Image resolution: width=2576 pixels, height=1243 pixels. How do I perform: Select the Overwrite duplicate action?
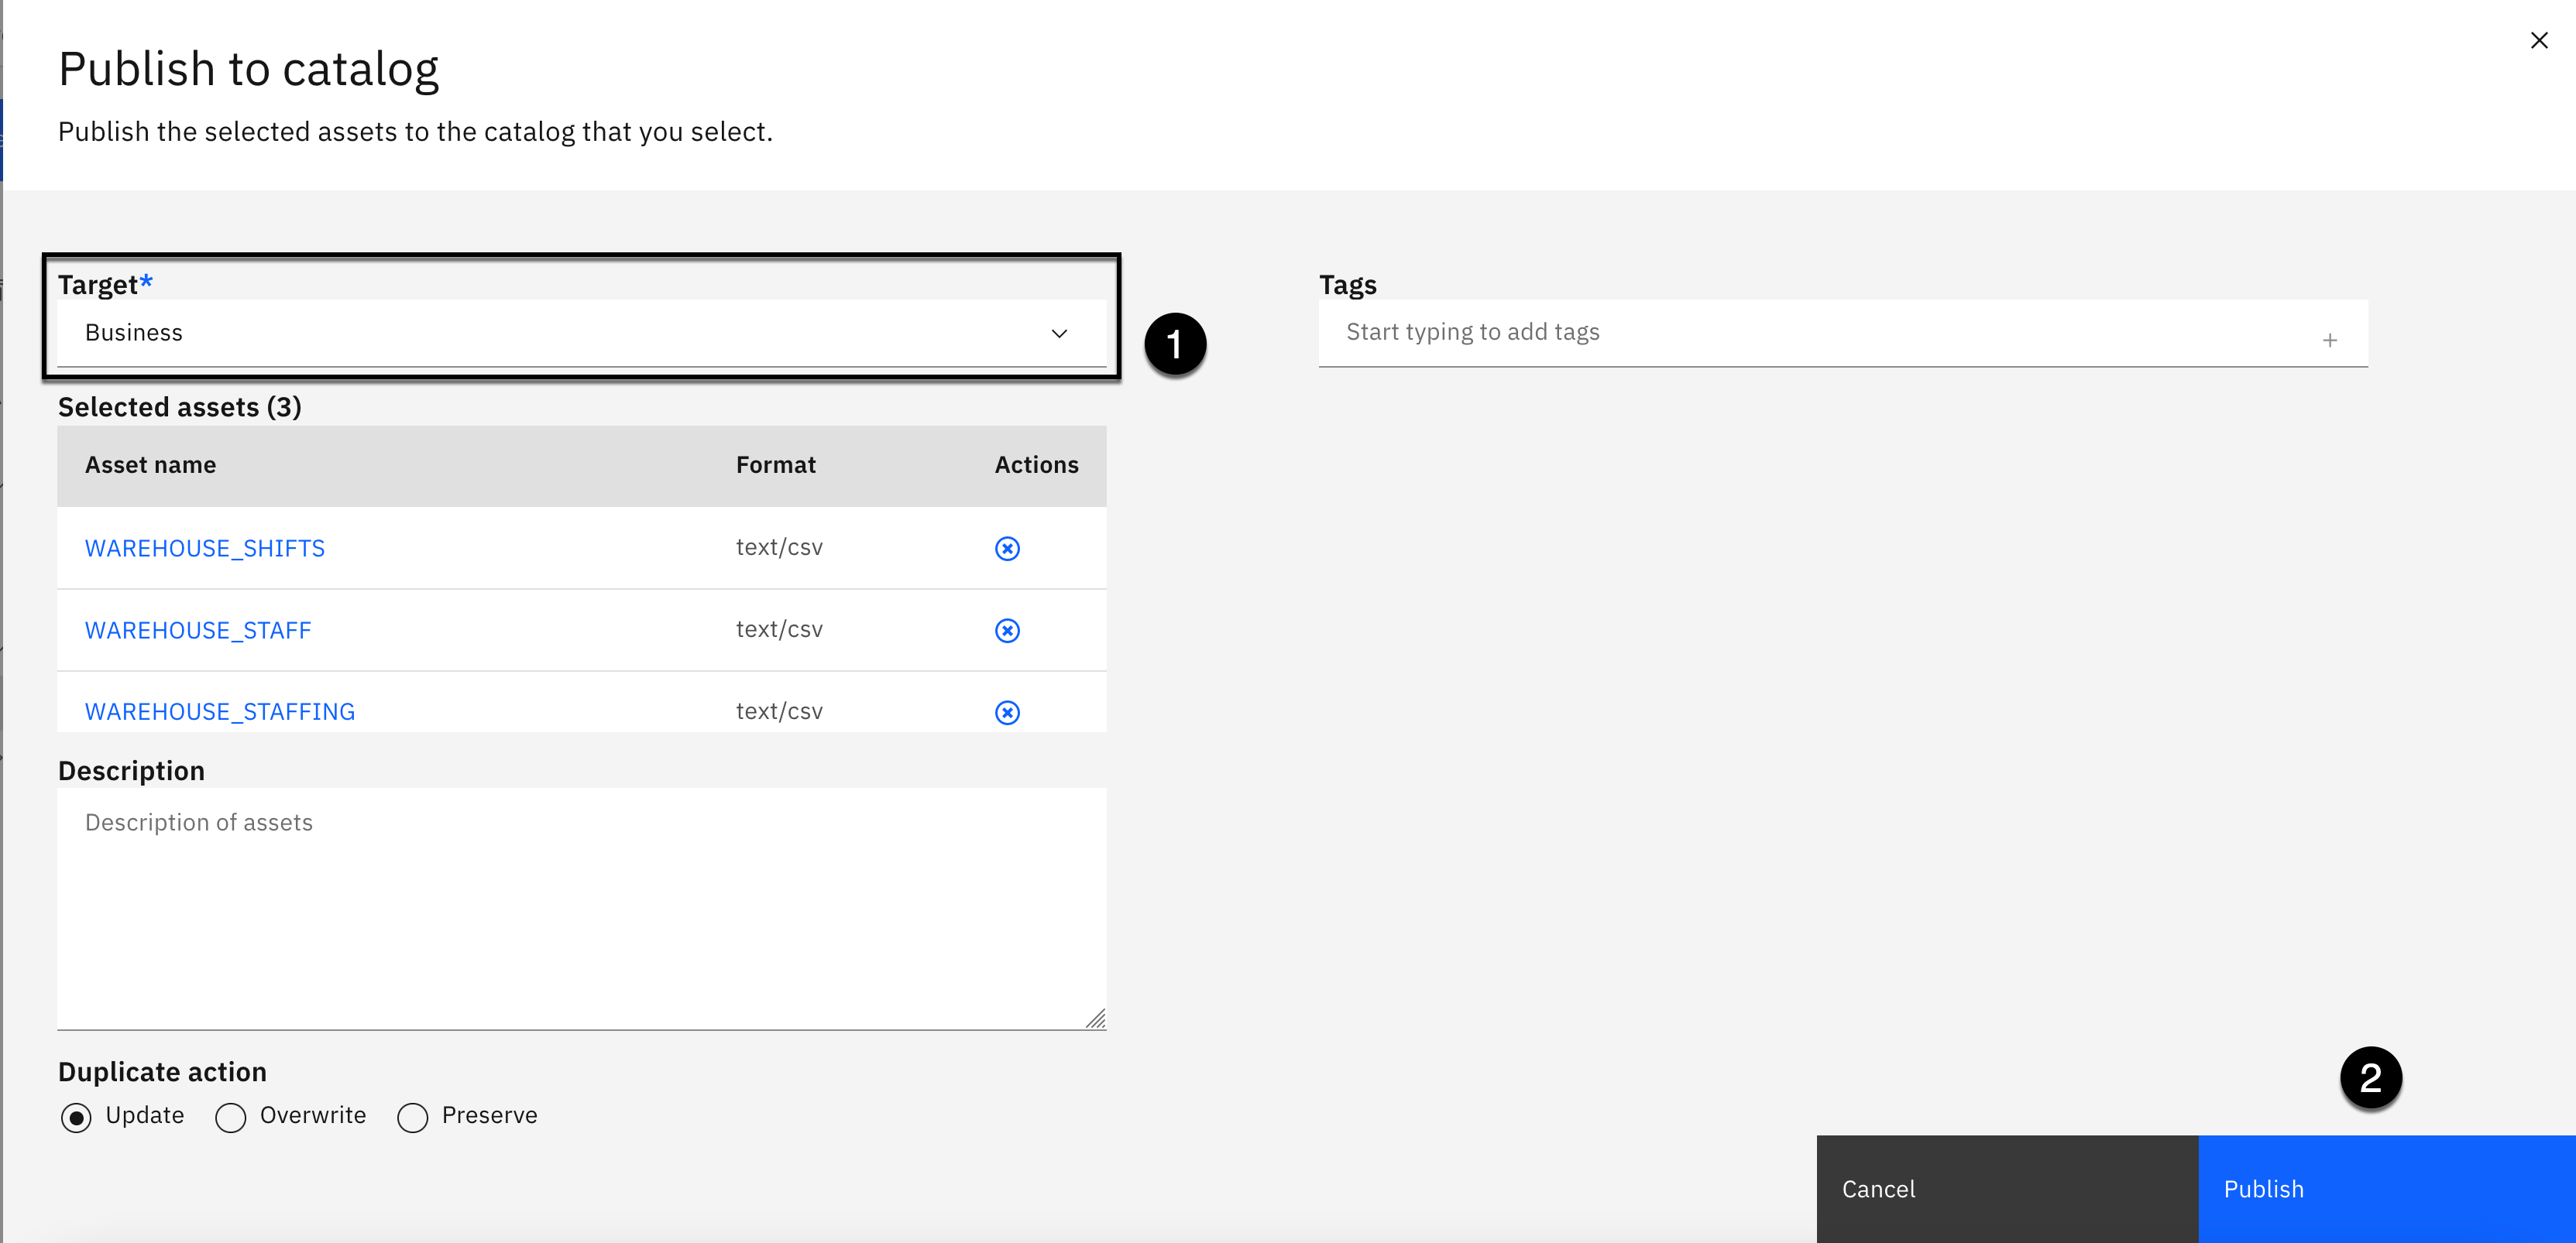point(231,1117)
